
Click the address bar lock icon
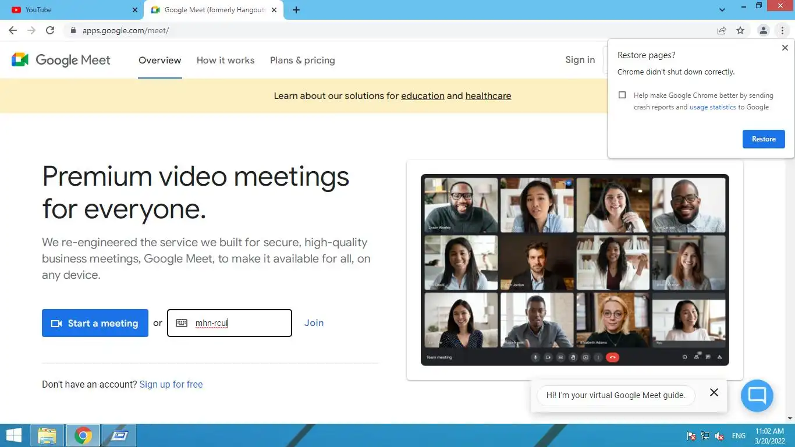(x=73, y=30)
